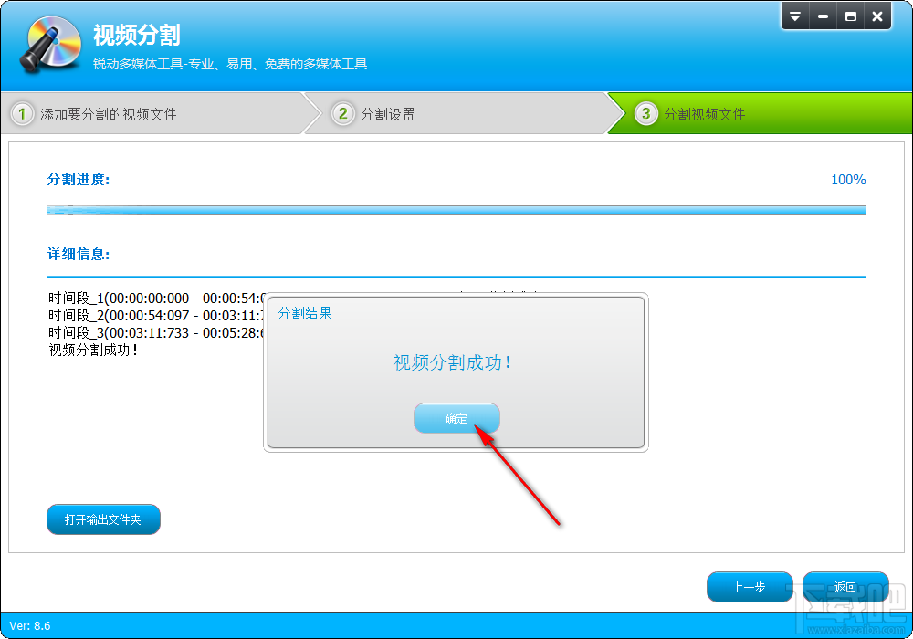Minimize the 视频分割 window
The height and width of the screenshot is (639, 913).
pos(823,16)
